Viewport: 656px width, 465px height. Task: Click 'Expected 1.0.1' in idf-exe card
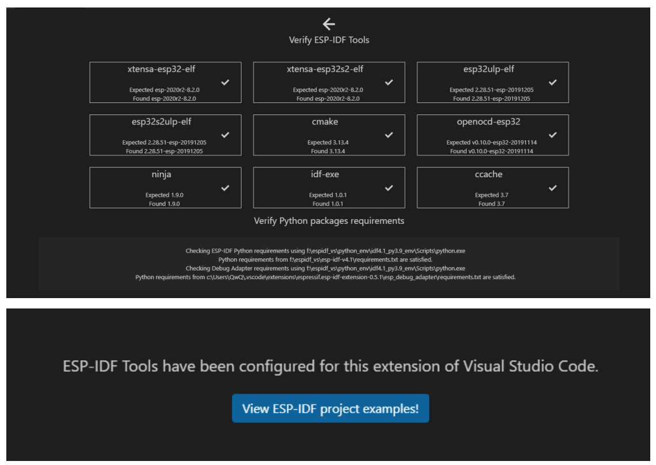click(328, 195)
